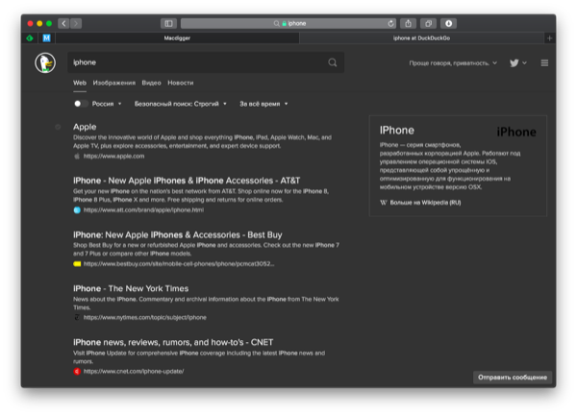Toggle the Россия region switch
Image resolution: width=577 pixels, height=415 pixels.
[x=81, y=104]
